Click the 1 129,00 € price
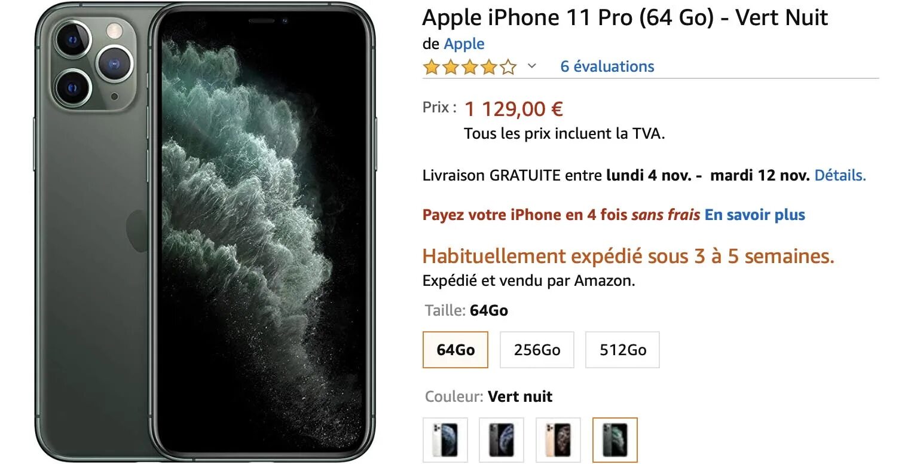 [513, 109]
